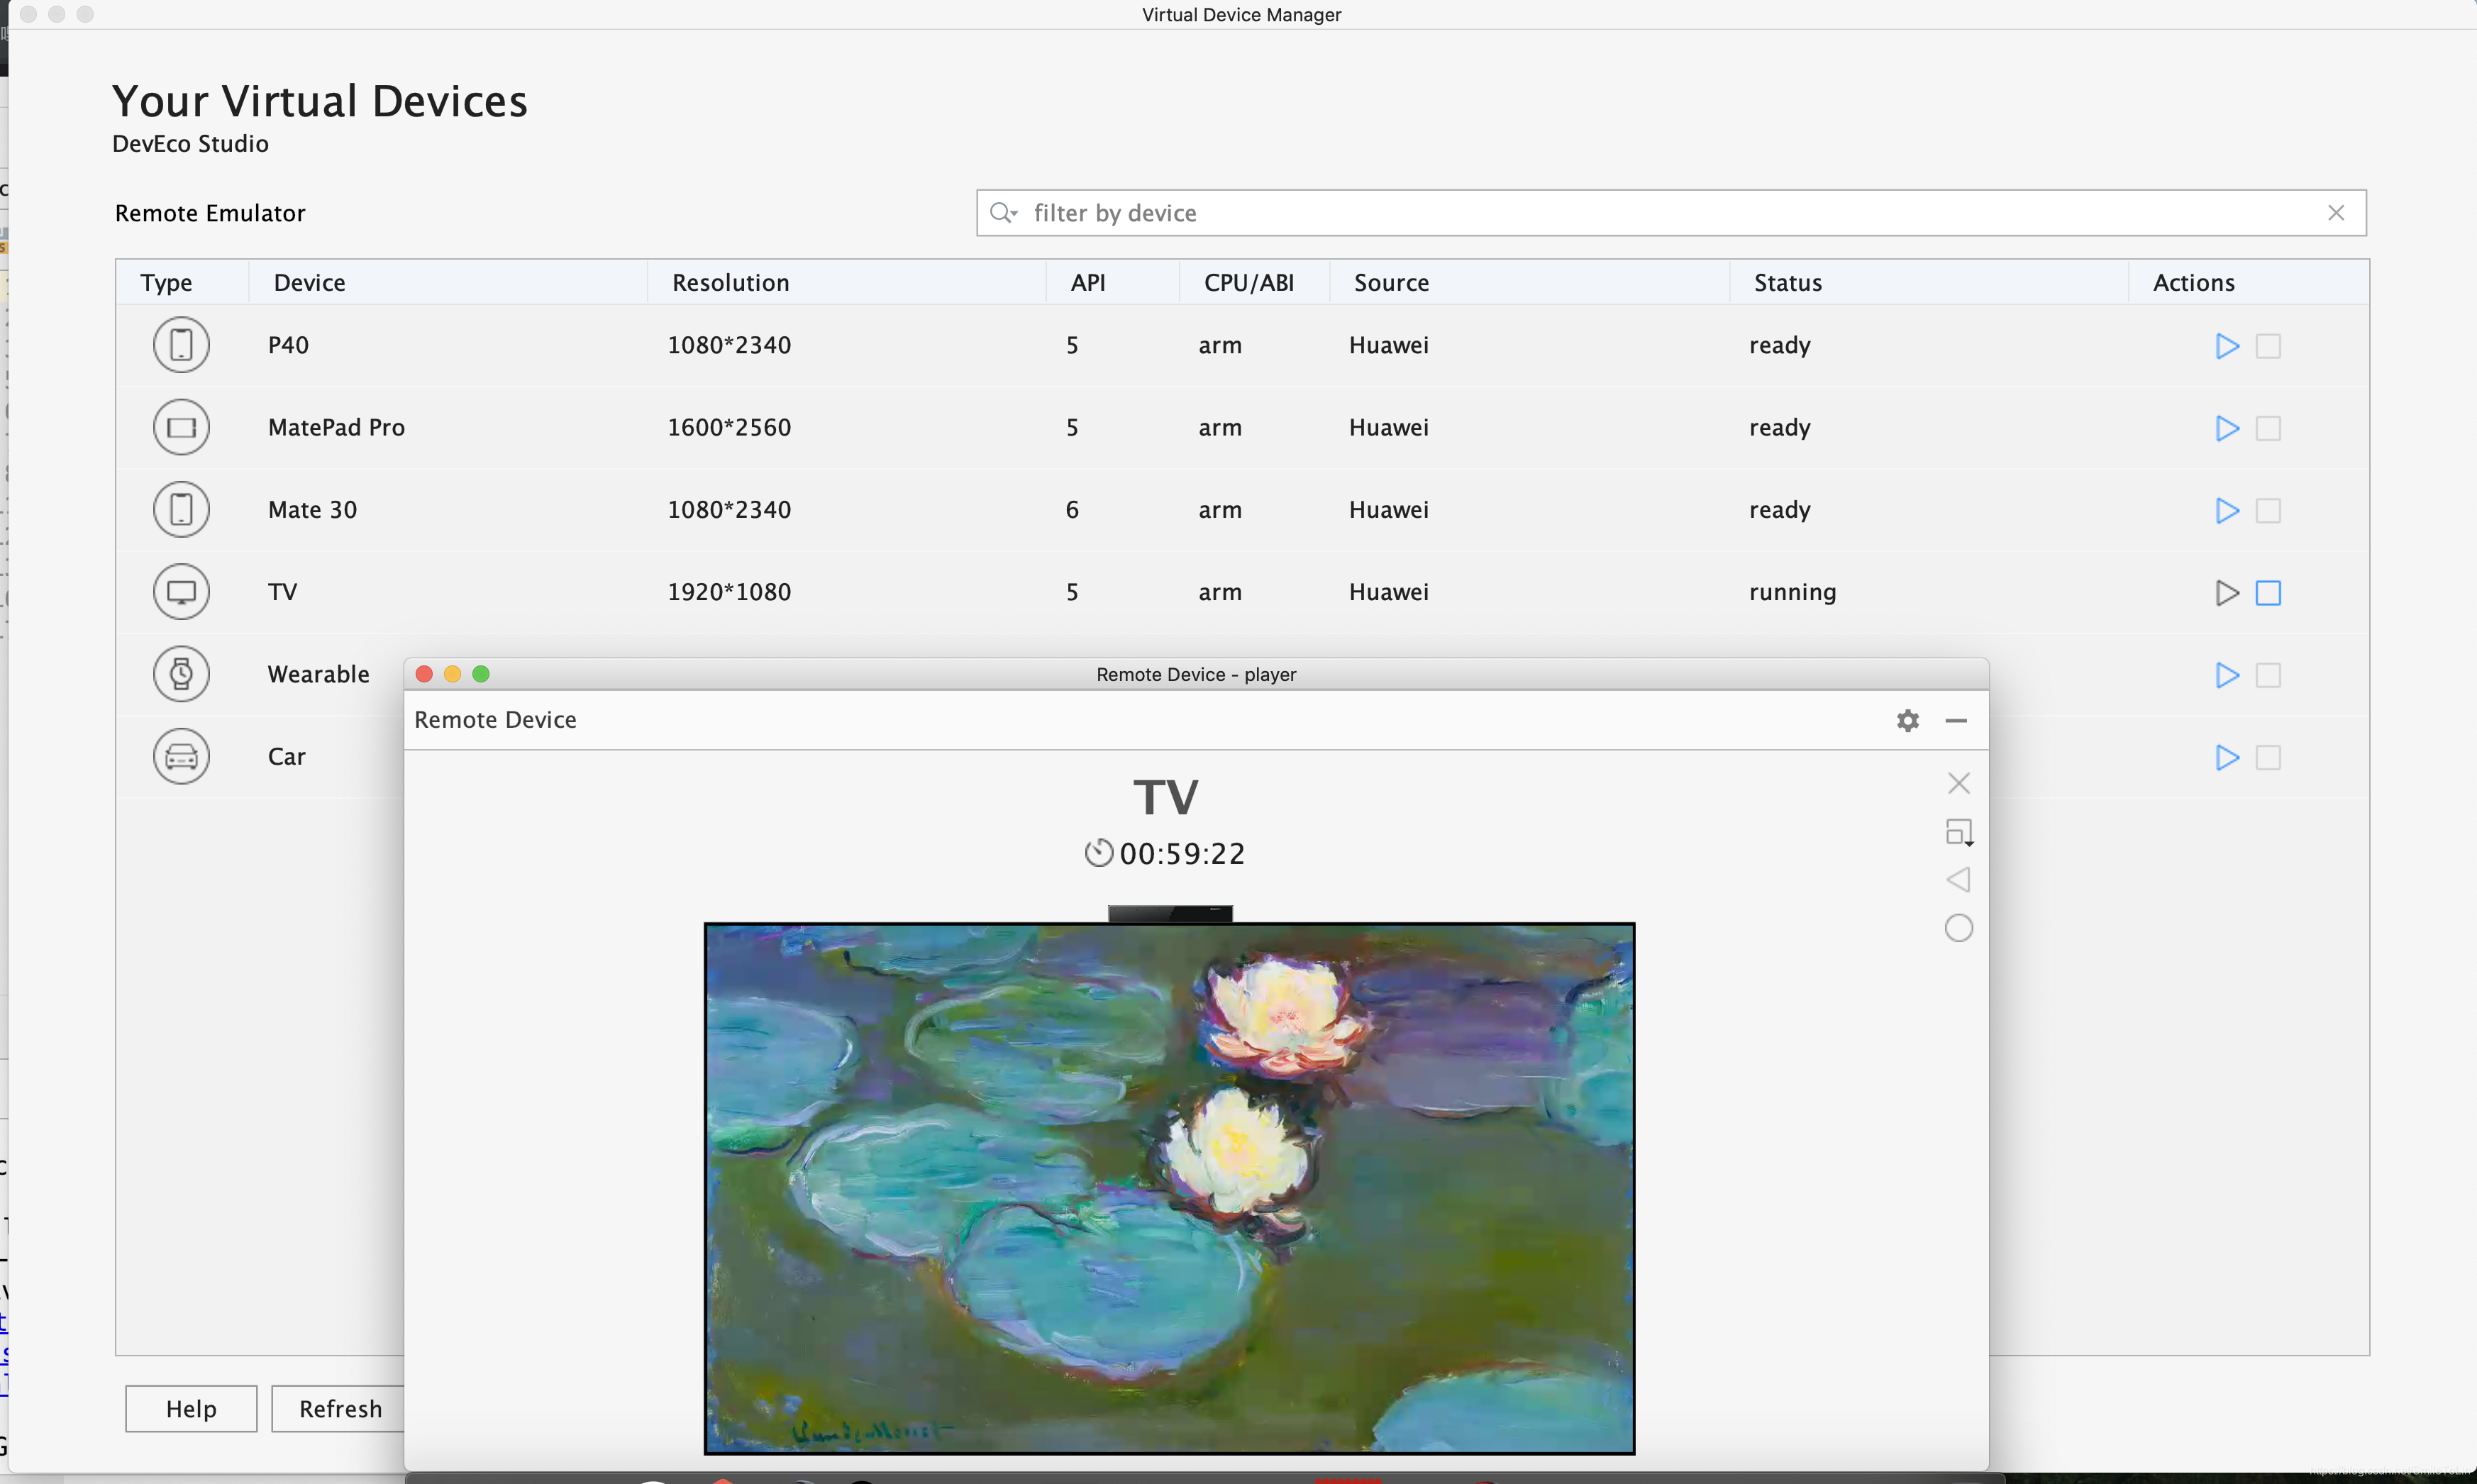Go back using the emulator triangle button
The width and height of the screenshot is (2477, 1484).
1958,880
